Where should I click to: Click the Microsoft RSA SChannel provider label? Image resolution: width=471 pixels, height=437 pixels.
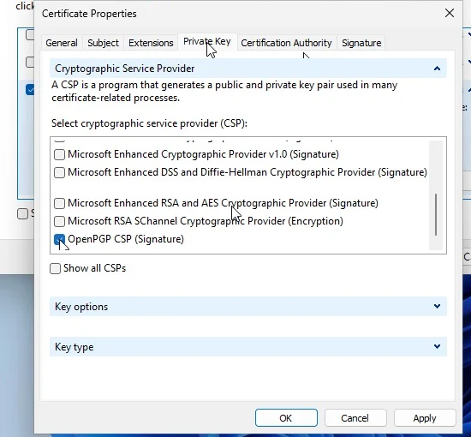pyautogui.click(x=206, y=221)
